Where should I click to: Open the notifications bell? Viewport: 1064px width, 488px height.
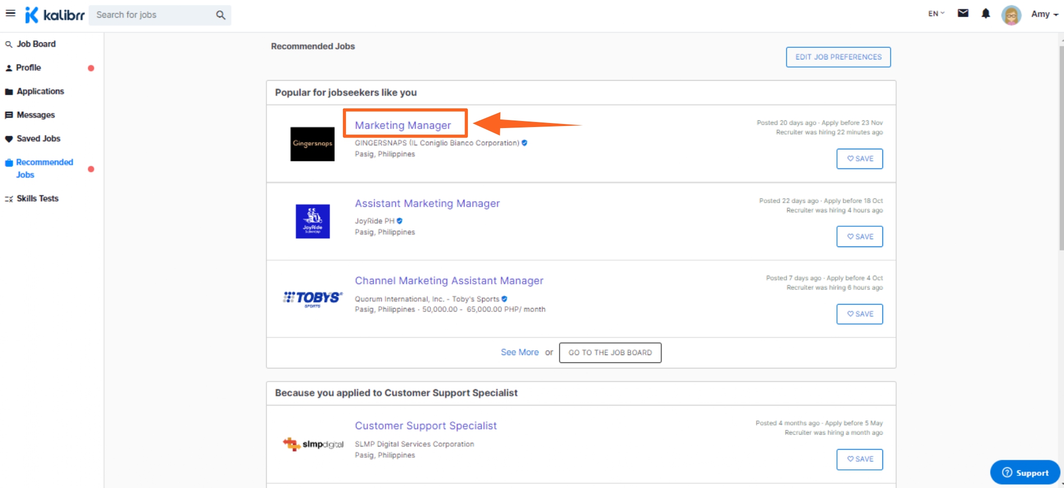(985, 14)
